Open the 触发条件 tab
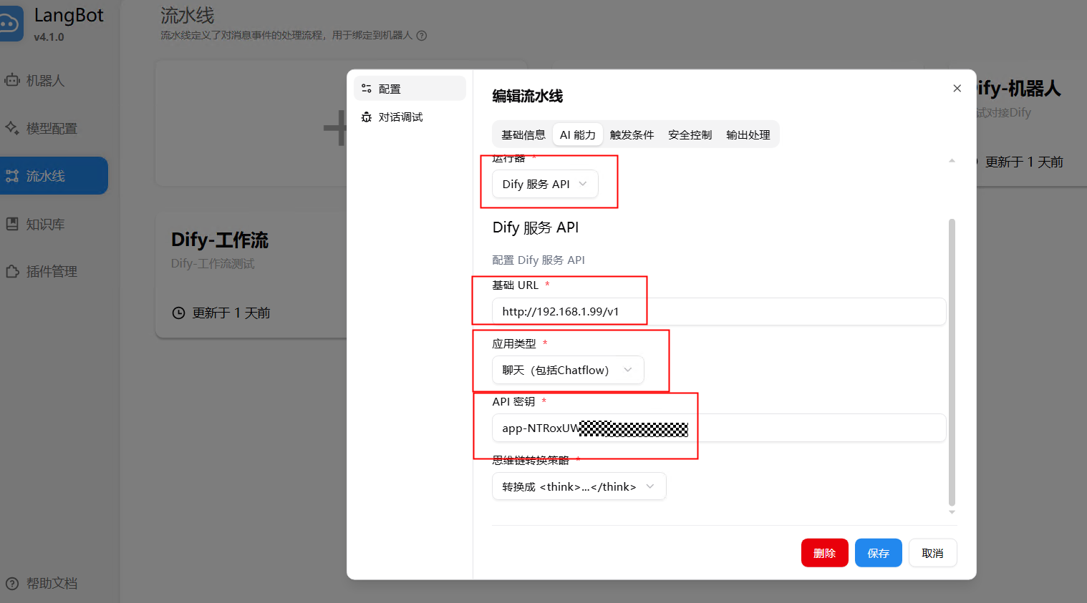The width and height of the screenshot is (1087, 603). click(632, 134)
